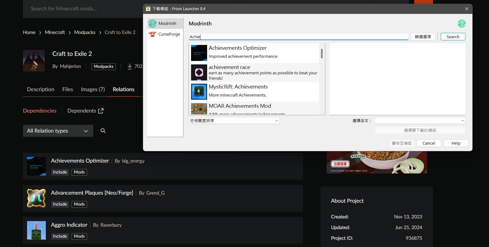Open Home breadcrumb link

point(29,32)
